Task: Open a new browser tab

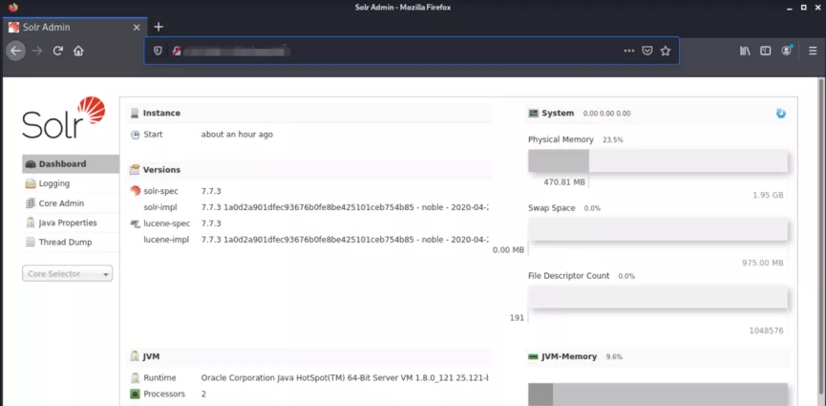Action: click(159, 27)
